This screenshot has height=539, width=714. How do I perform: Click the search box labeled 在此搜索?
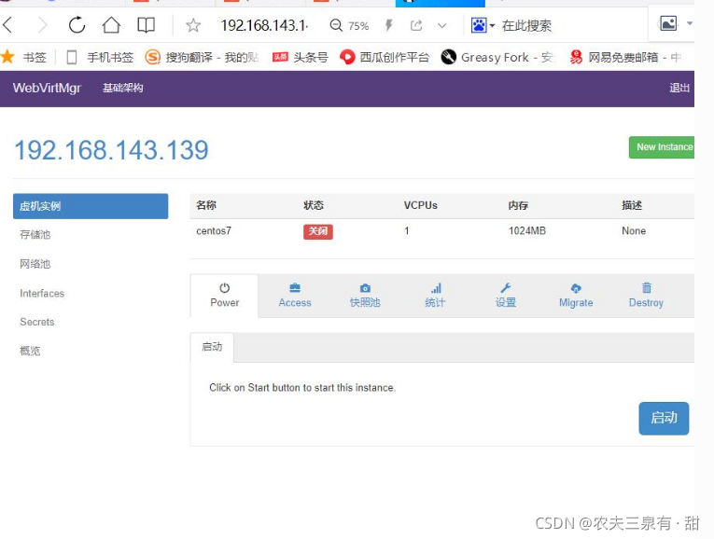[526, 25]
